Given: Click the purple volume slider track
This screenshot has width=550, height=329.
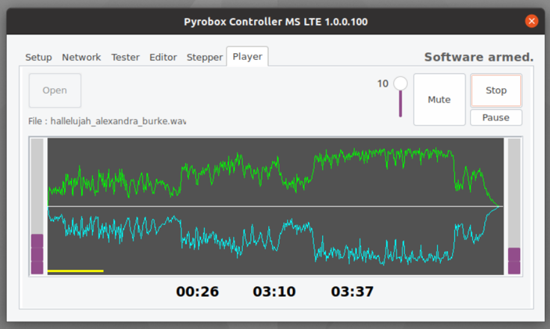Looking at the screenshot, I should coord(401,104).
